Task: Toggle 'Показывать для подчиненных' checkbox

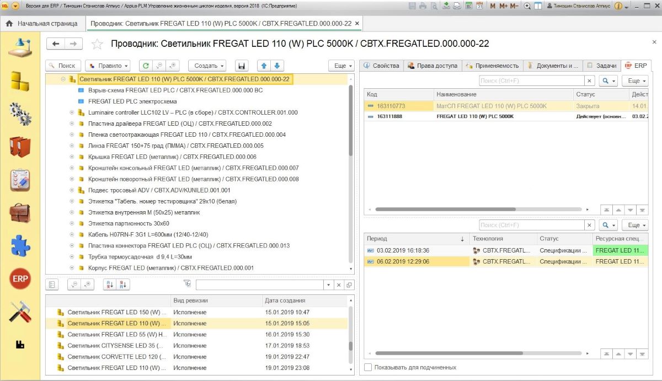Action: click(369, 367)
